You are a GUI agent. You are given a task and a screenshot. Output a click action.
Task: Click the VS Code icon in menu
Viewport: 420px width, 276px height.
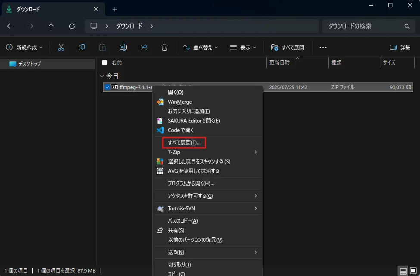point(160,130)
